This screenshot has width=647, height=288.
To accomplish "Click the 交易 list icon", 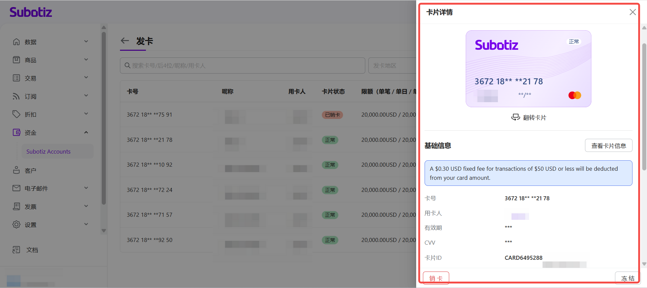I will pos(16,78).
